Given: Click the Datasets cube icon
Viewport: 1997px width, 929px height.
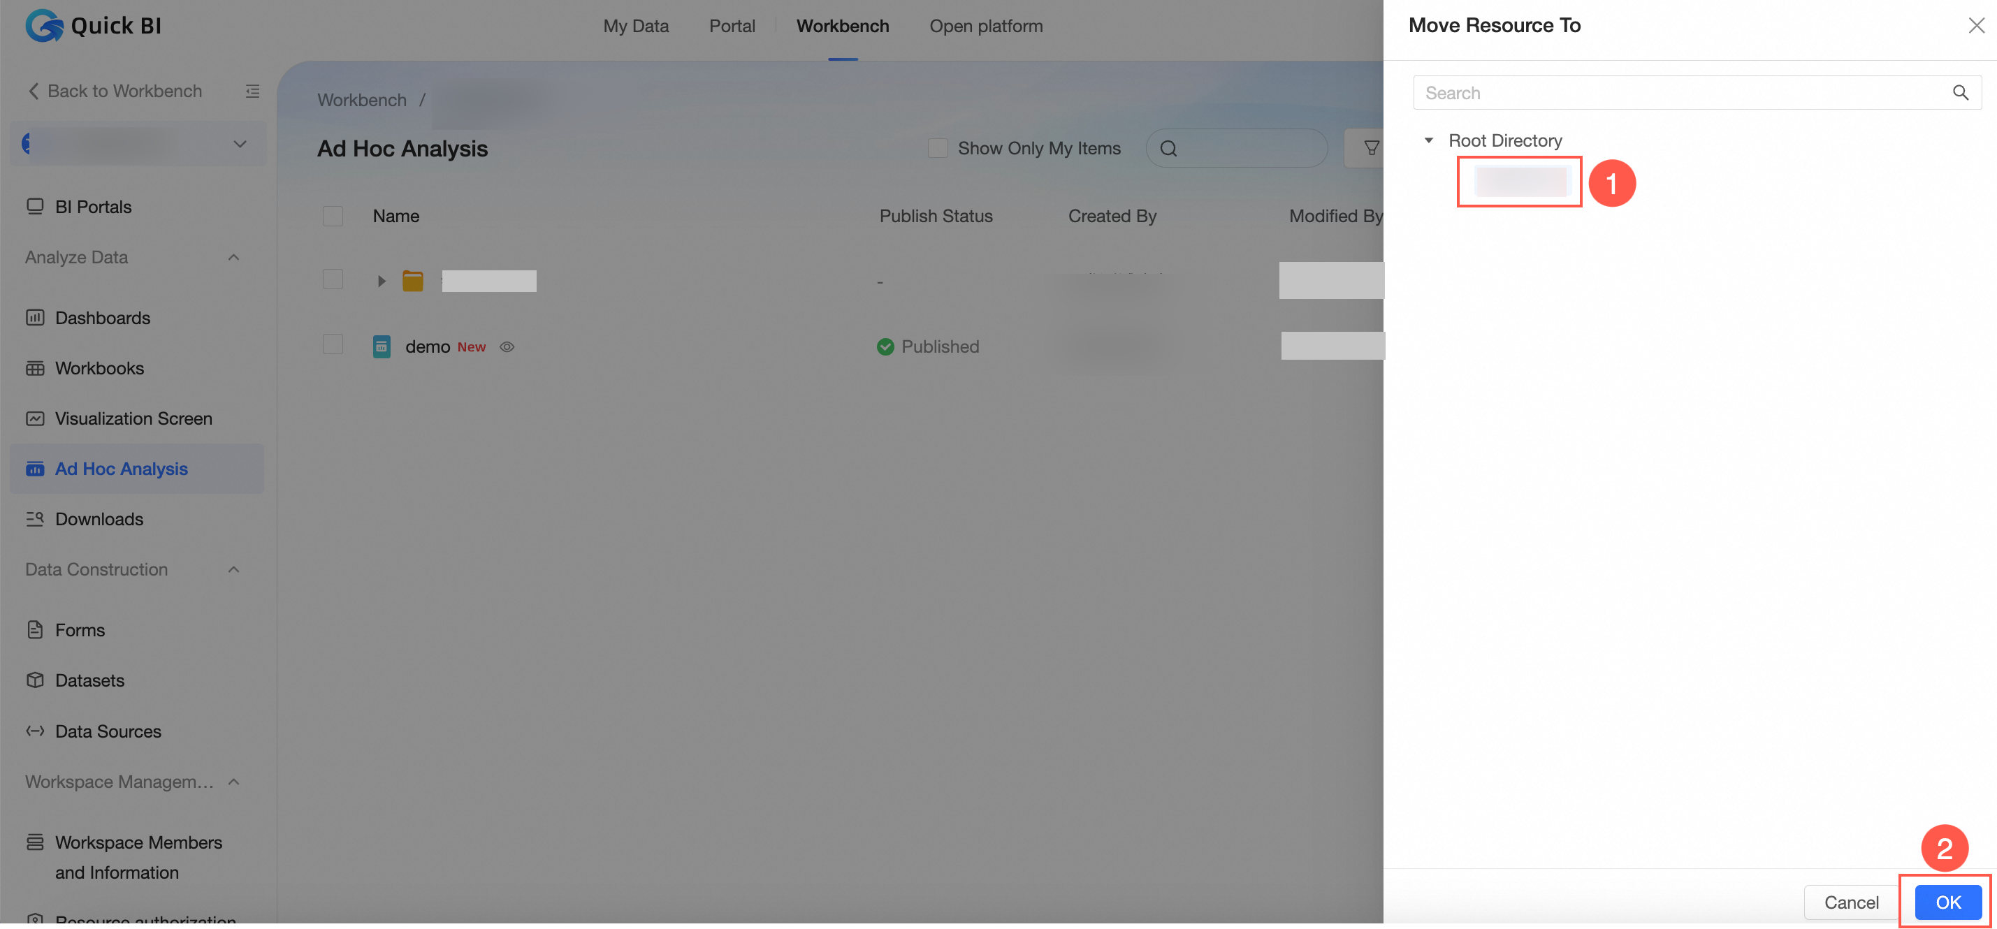Looking at the screenshot, I should (35, 680).
